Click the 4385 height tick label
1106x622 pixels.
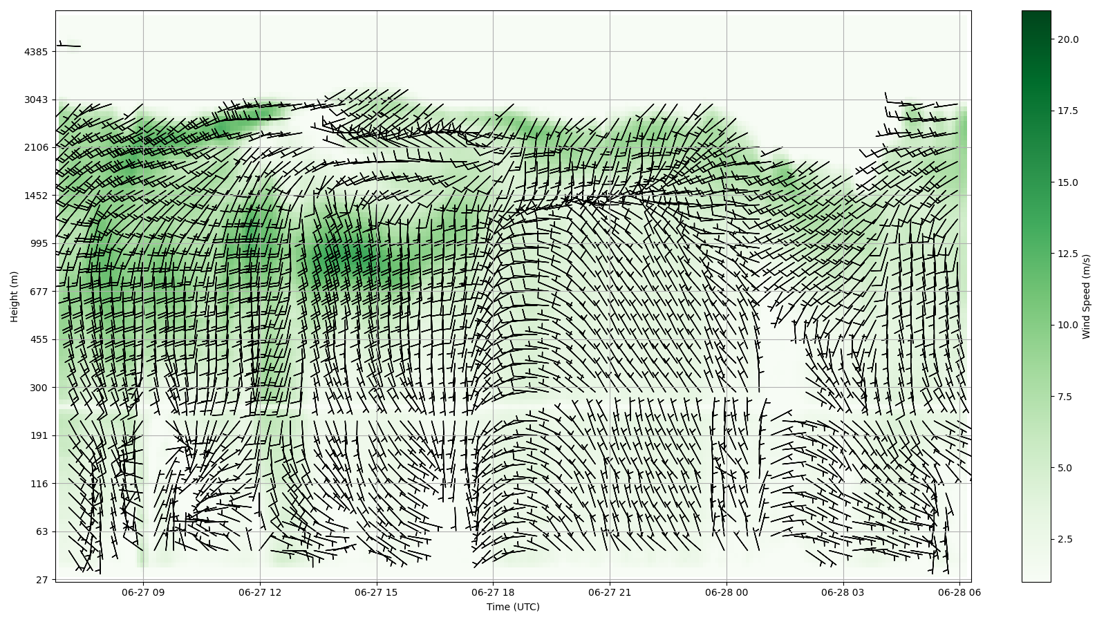click(36, 52)
